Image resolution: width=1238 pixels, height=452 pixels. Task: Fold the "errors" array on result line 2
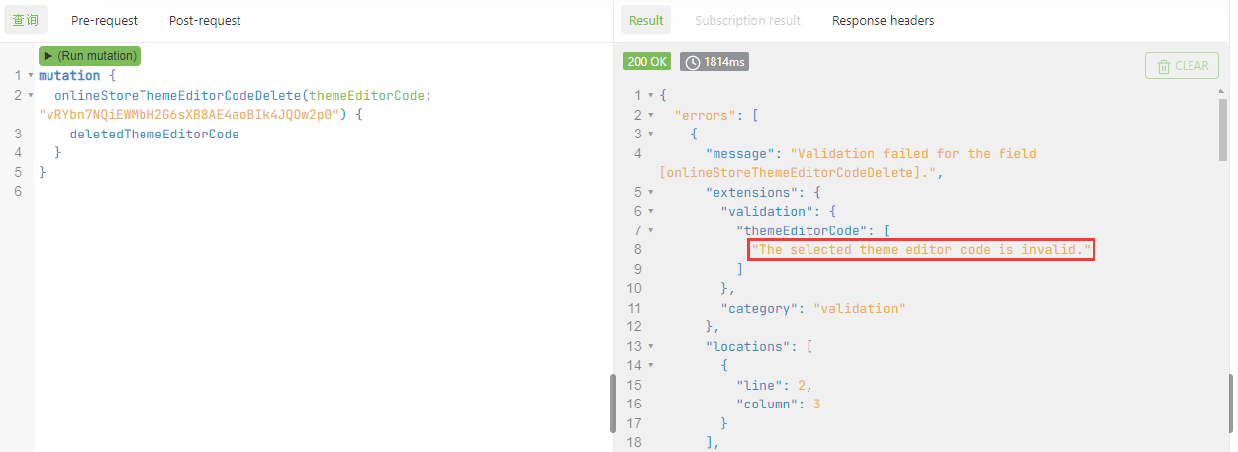[650, 115]
